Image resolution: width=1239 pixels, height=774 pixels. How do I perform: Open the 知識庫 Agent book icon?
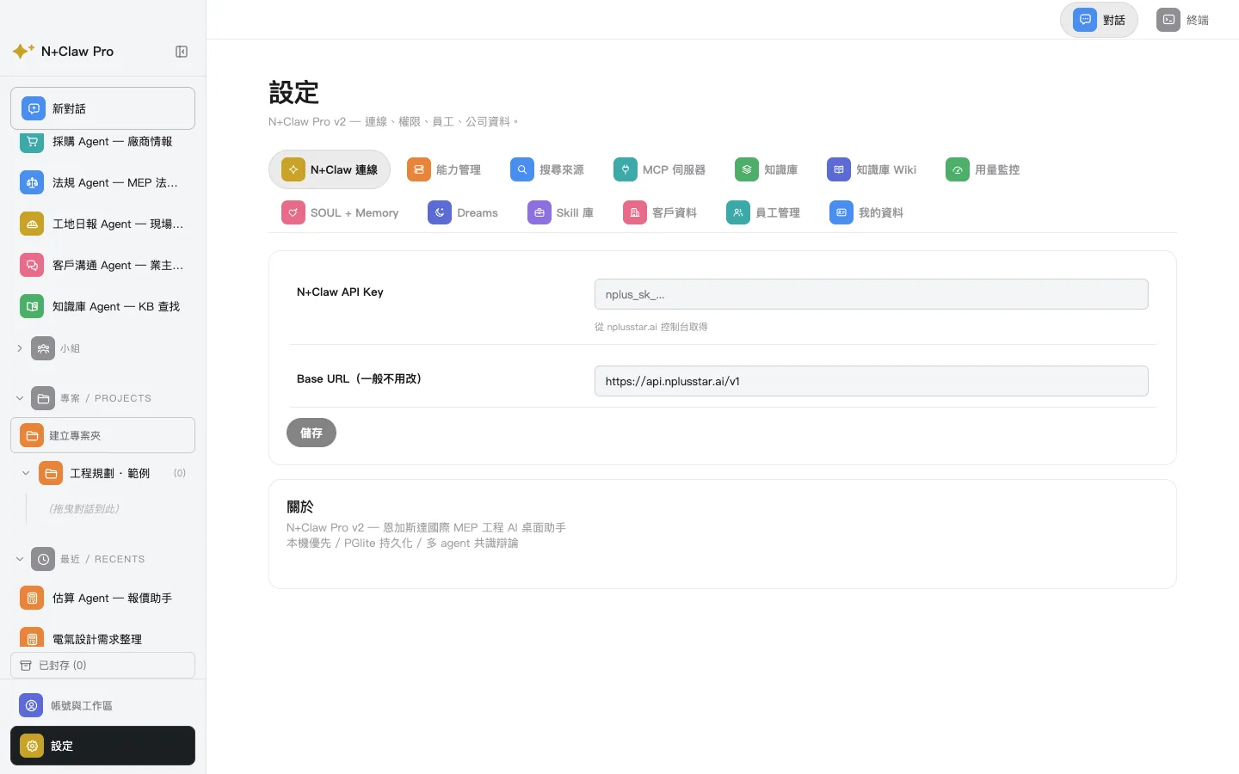(x=32, y=306)
